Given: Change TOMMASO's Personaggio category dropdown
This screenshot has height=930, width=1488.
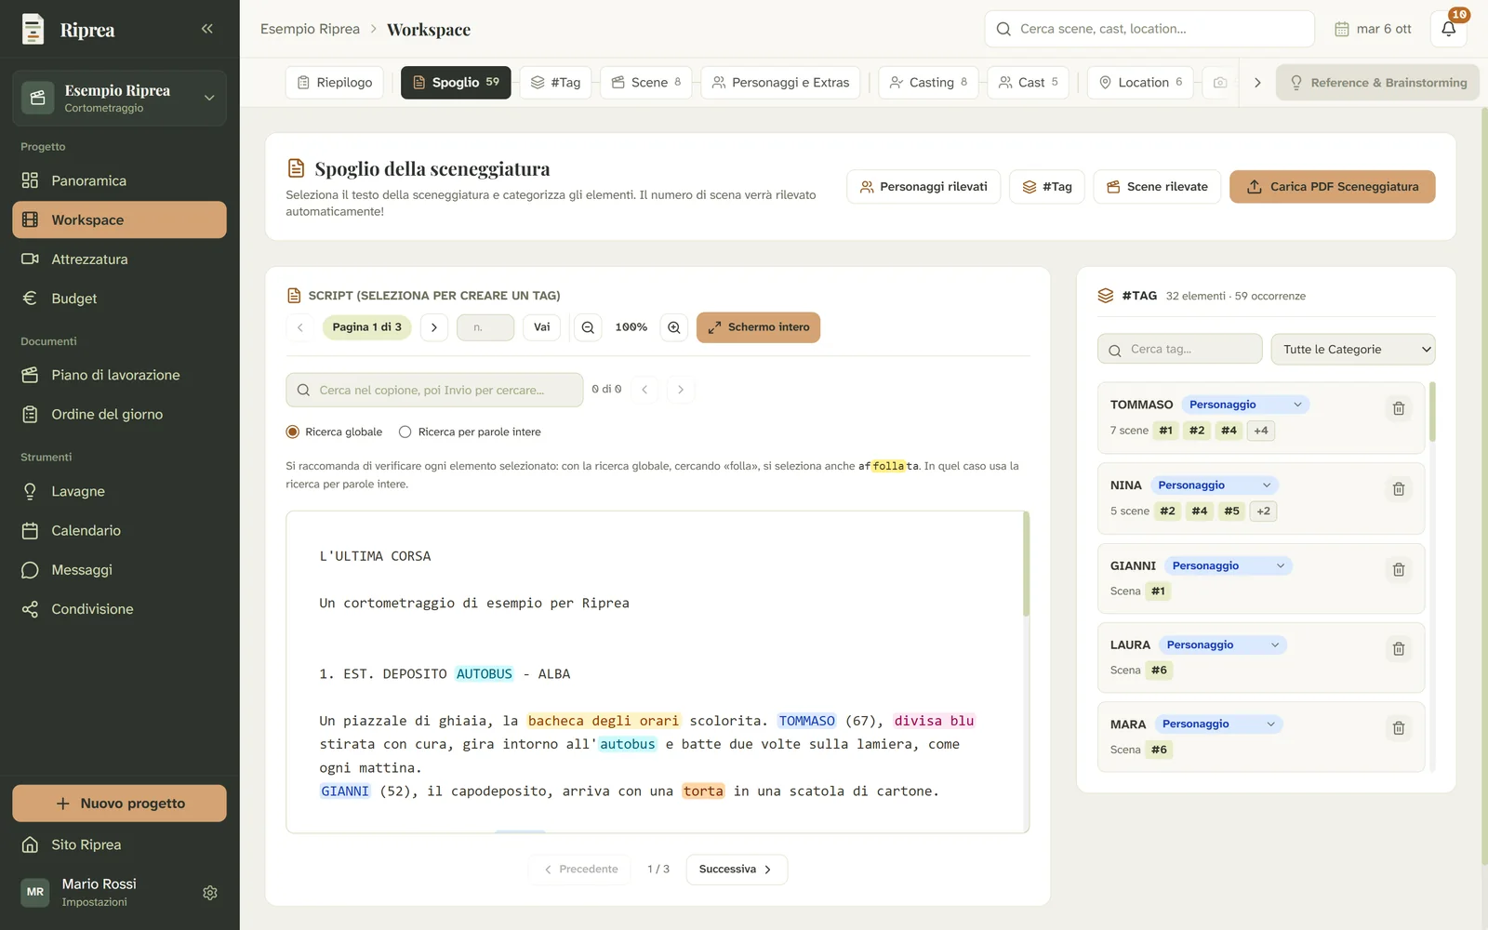Looking at the screenshot, I should click(x=1245, y=405).
